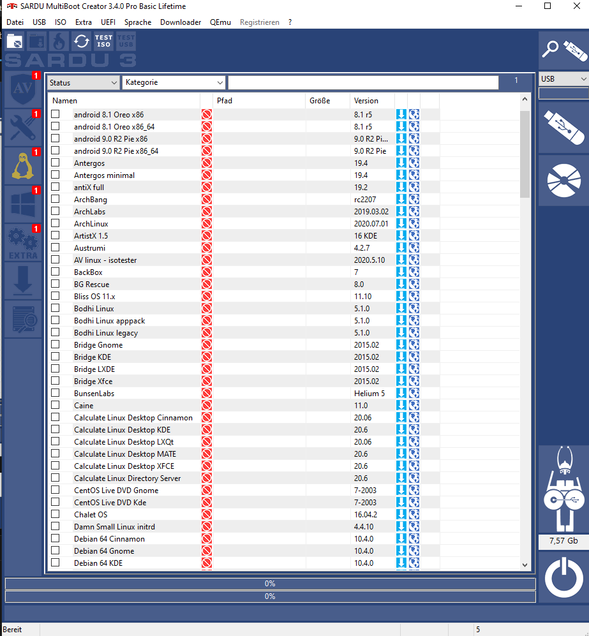Focus the search text field beside Kategorie
Image resolution: width=589 pixels, height=636 pixels.
tap(364, 83)
